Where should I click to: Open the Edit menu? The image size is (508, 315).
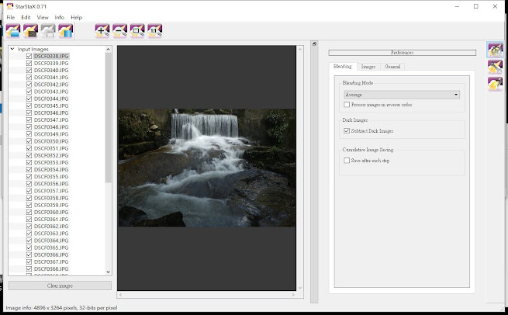pyautogui.click(x=26, y=17)
